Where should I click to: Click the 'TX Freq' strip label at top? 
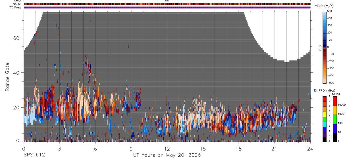click(x=15, y=7)
